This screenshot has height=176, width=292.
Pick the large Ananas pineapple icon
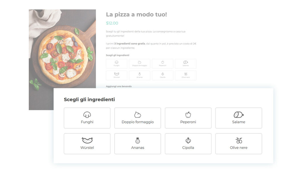138,140
